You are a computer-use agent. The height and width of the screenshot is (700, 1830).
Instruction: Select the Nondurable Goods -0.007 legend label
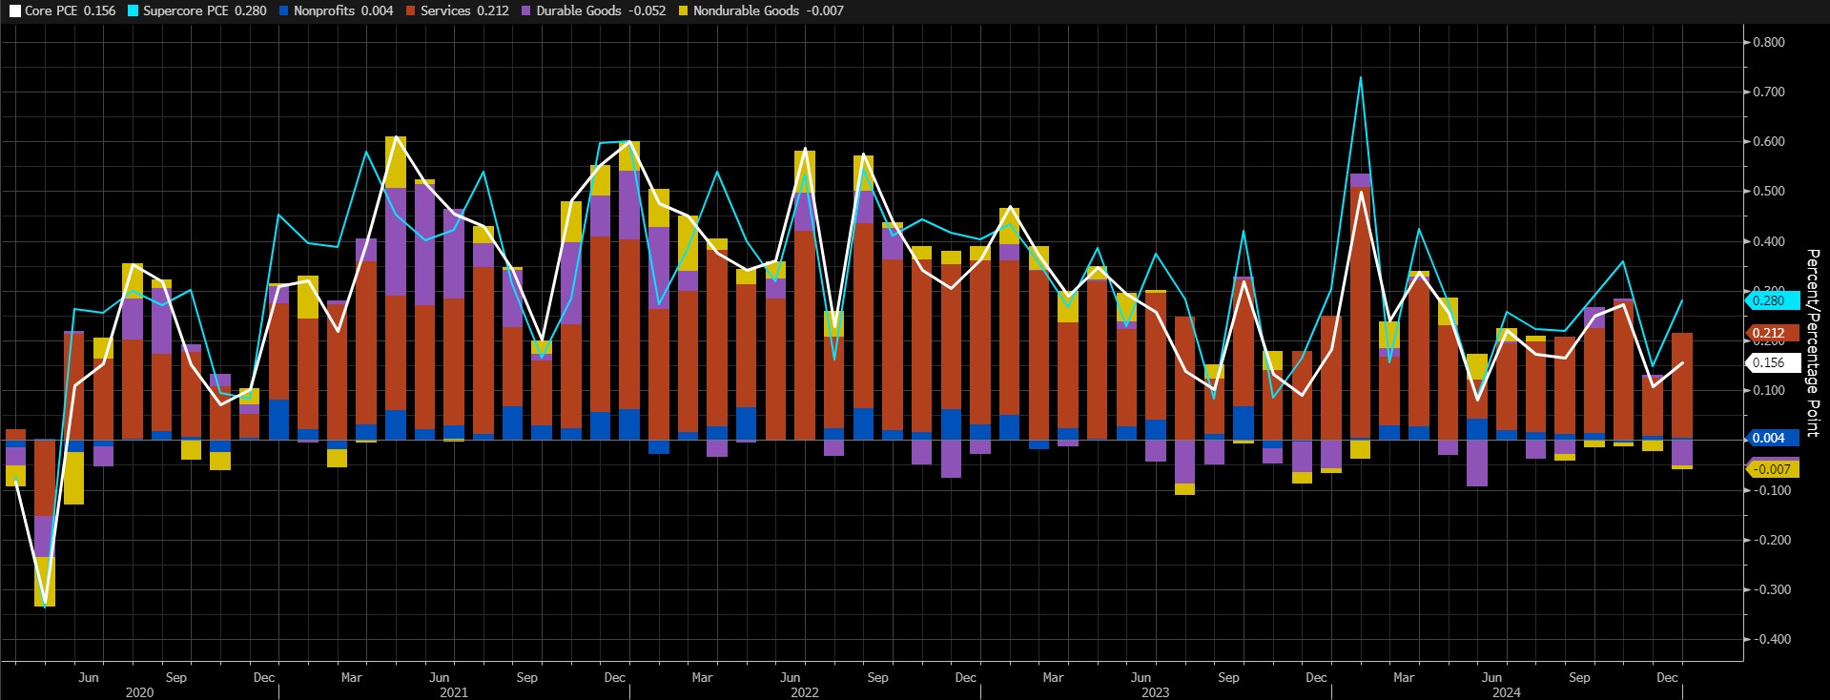pos(768,11)
